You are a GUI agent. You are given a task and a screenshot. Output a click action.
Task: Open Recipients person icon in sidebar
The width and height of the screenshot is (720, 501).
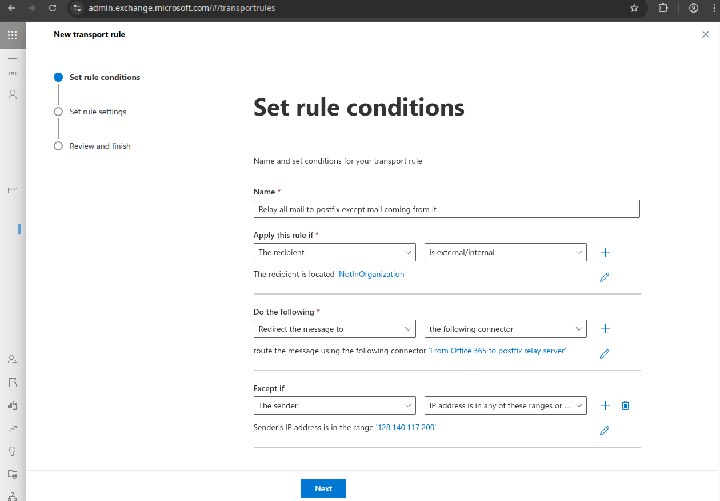(x=13, y=94)
